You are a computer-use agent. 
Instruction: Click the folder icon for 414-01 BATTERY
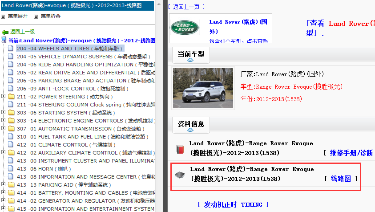point(11,192)
